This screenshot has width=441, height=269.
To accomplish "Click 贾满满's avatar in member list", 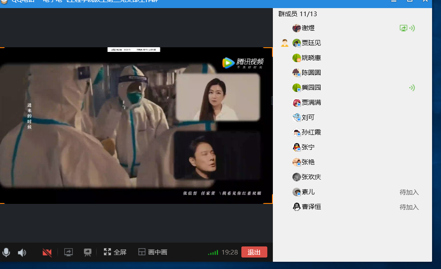I will 296,103.
